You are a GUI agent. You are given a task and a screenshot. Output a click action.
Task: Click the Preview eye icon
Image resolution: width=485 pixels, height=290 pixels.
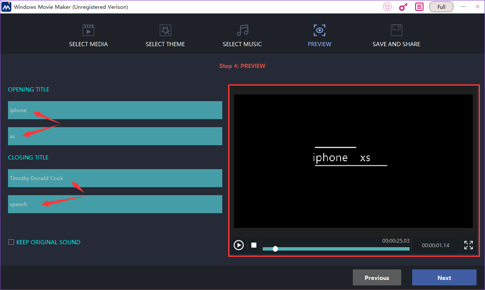pos(320,30)
